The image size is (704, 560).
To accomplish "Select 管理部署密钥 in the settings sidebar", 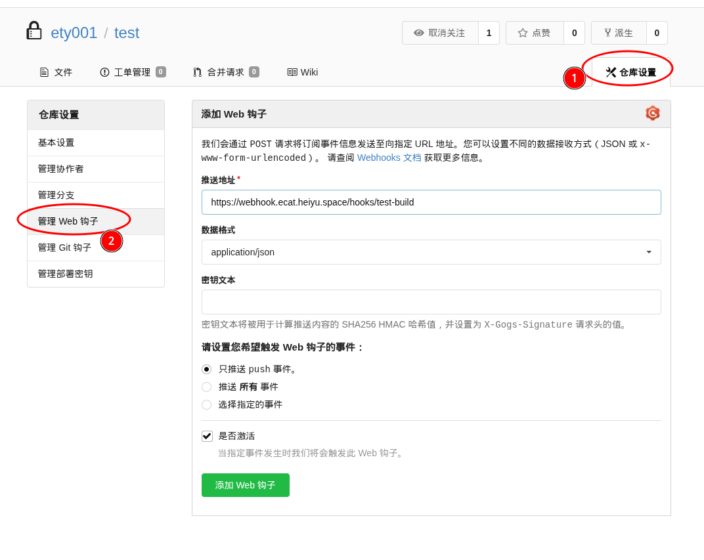I will click(x=96, y=274).
